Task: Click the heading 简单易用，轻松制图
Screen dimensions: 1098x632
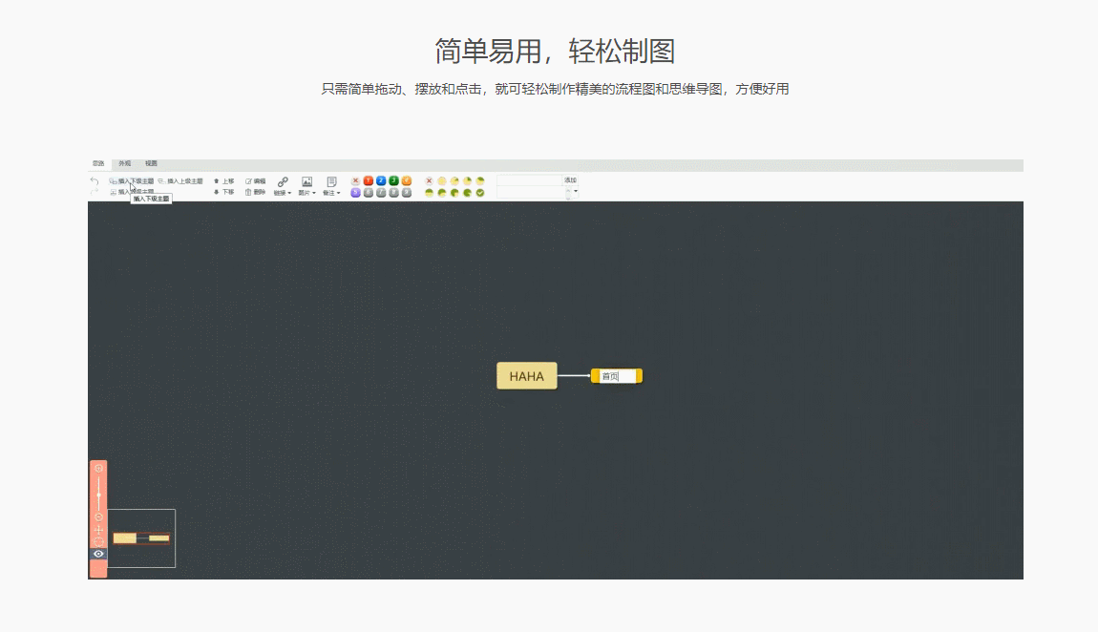Action: [x=555, y=52]
